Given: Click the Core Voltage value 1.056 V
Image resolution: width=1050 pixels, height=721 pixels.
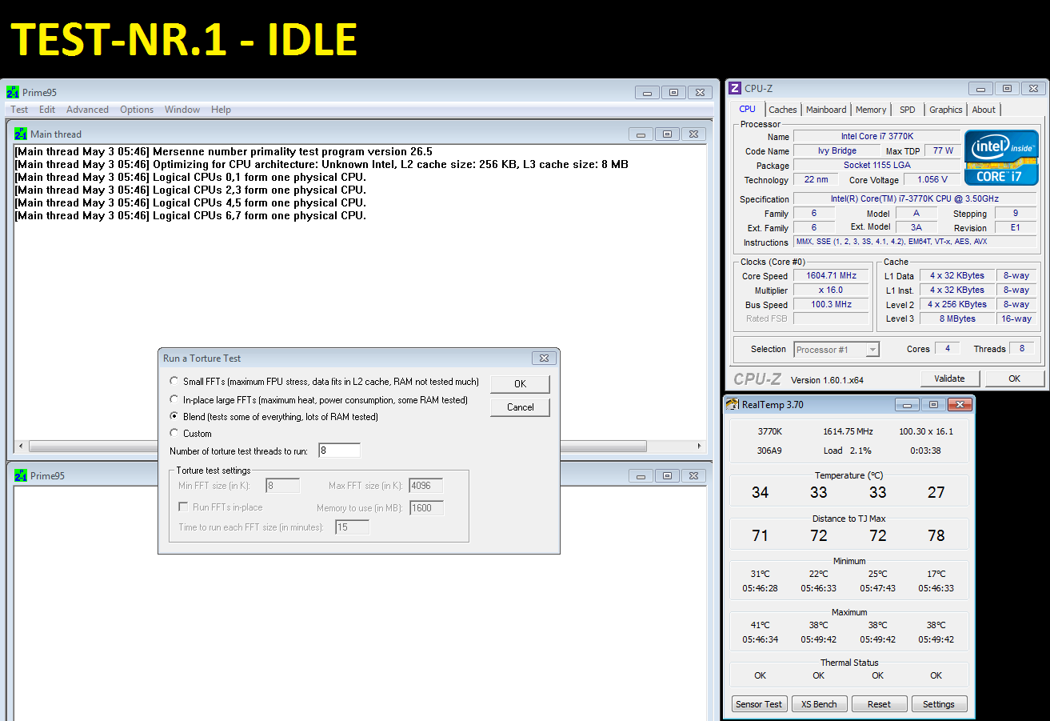Looking at the screenshot, I should [x=933, y=179].
